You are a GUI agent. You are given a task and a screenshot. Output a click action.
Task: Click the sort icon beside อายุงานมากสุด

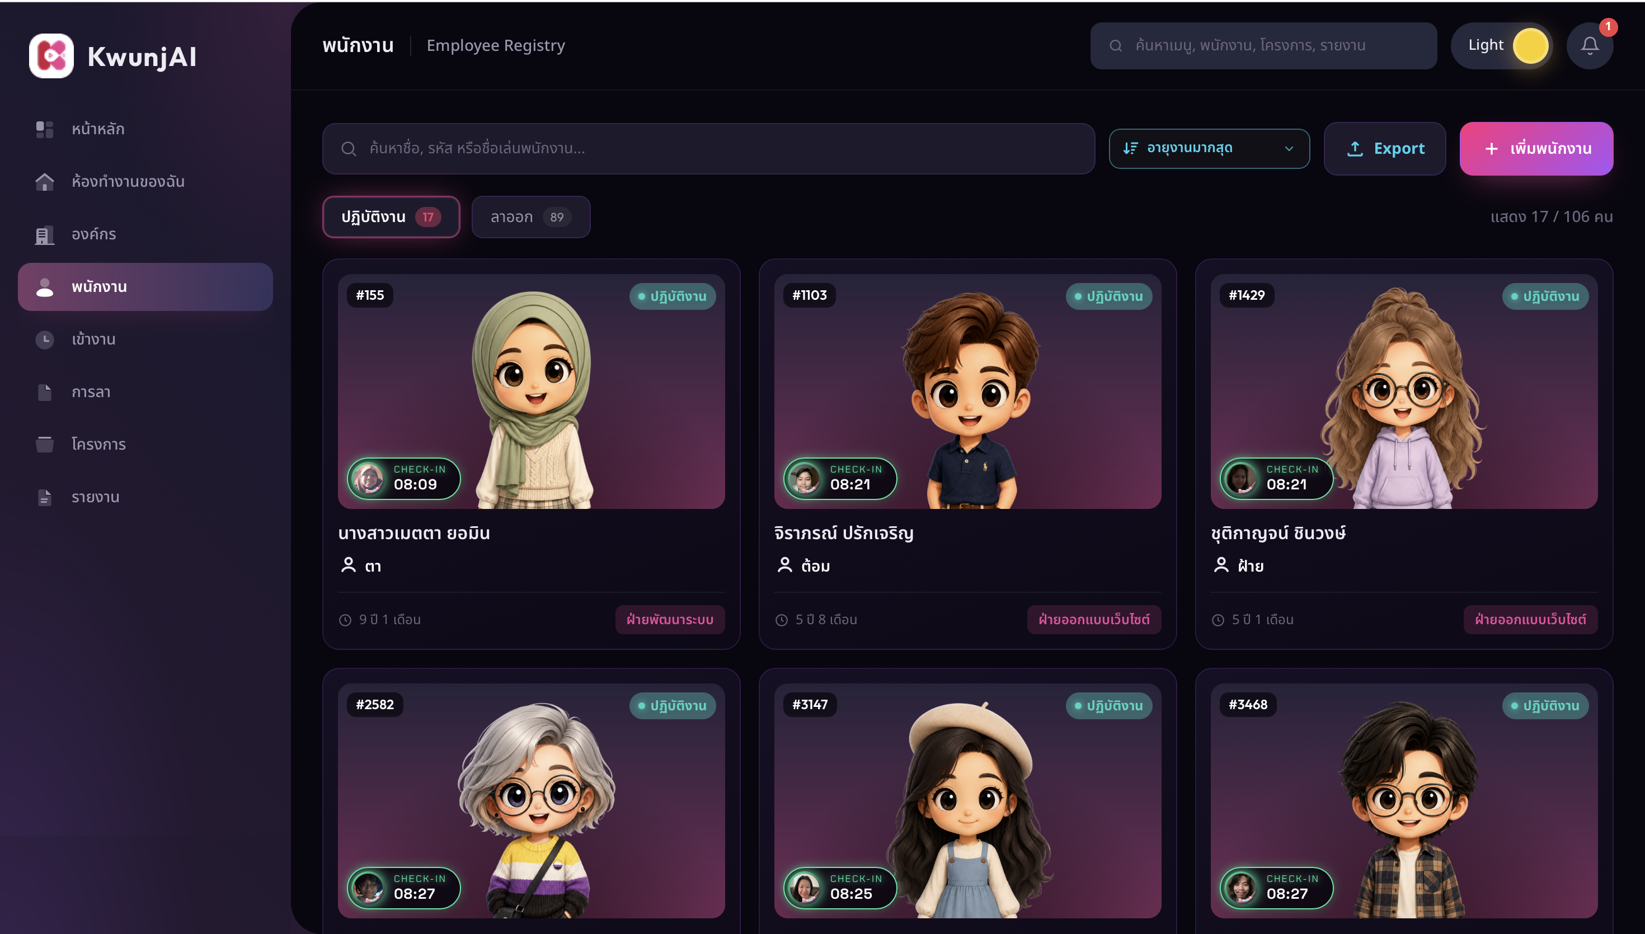click(x=1130, y=148)
